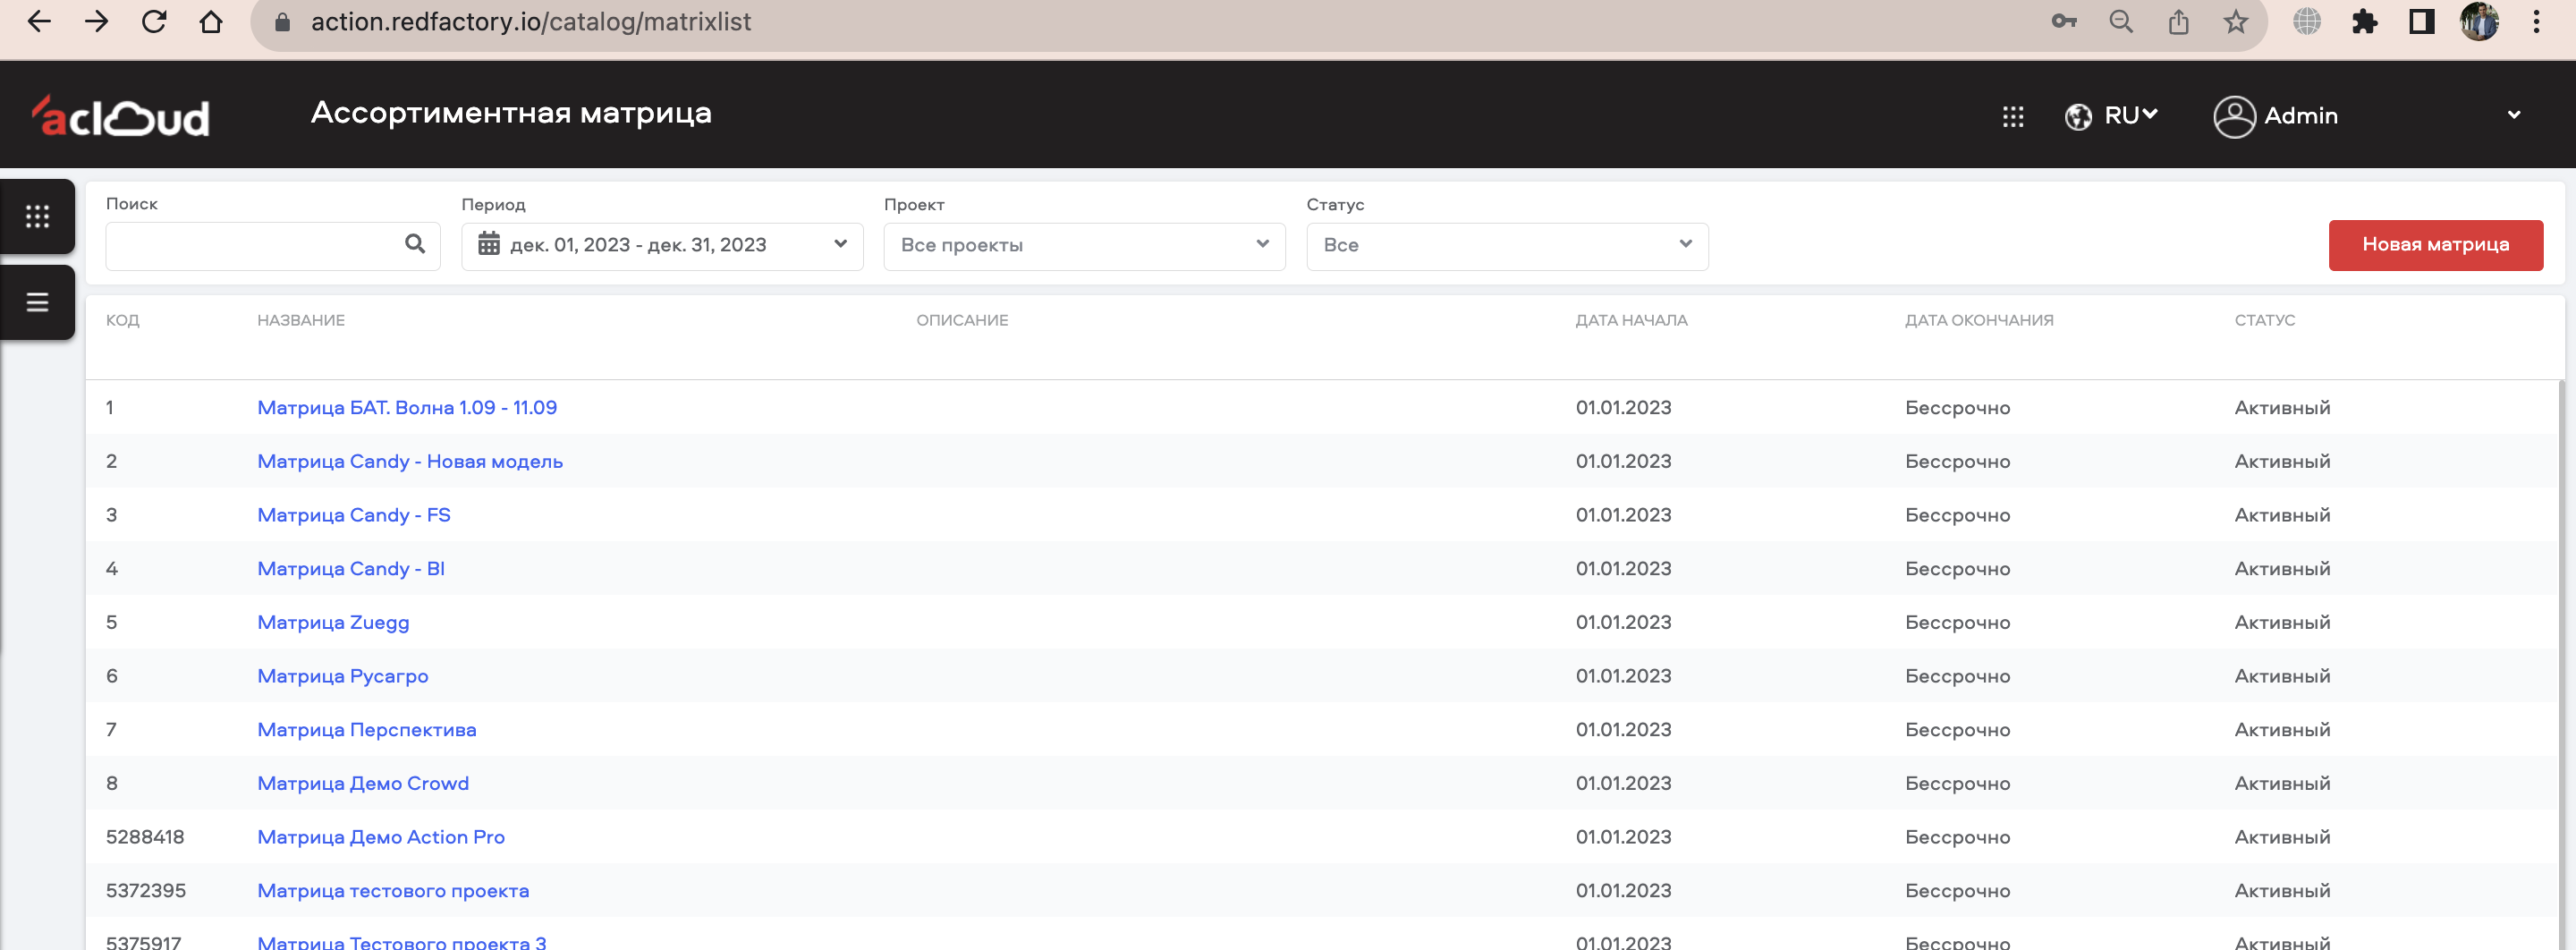Image resolution: width=2576 pixels, height=950 pixels.
Task: Open Матрица Демо Action Pro link
Action: (x=381, y=838)
